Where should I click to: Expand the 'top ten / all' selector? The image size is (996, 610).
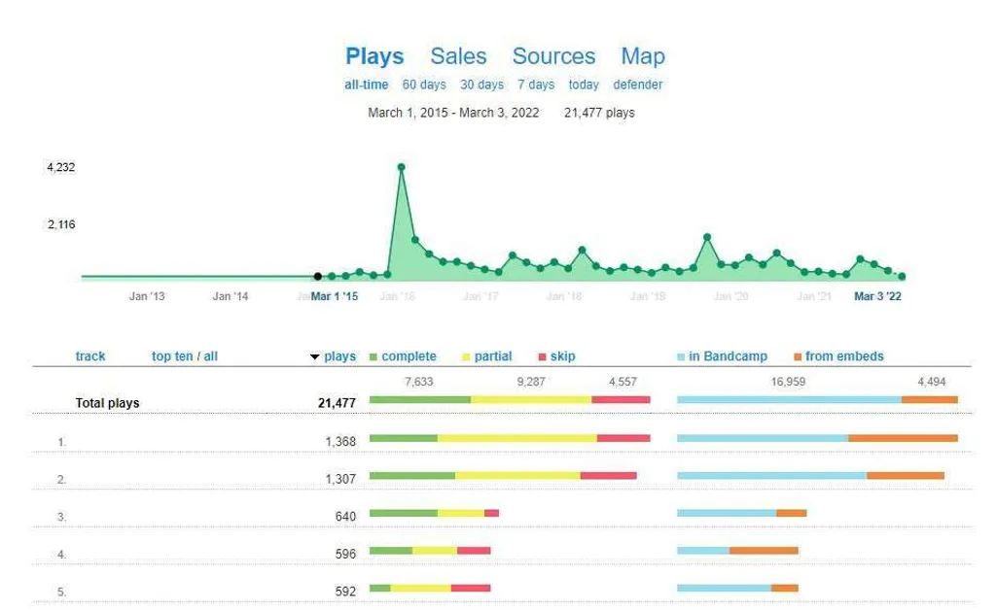(183, 356)
